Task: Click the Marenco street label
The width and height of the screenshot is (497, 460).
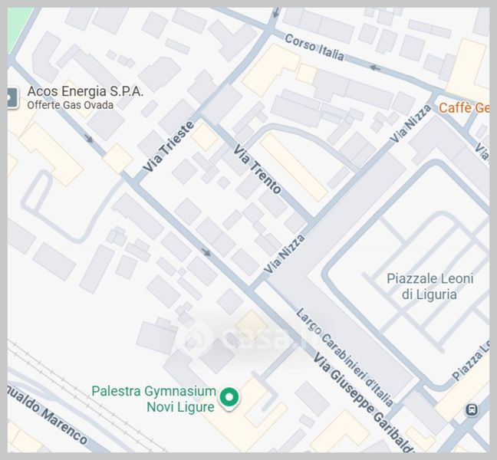Action: (x=48, y=412)
